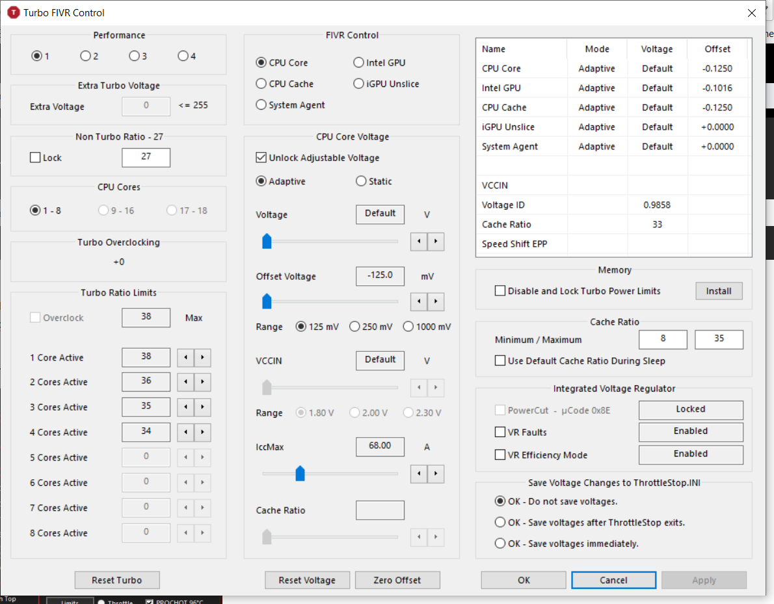This screenshot has height=604, width=774.
Task: Click the Reset Turbo button
Action: point(117,581)
